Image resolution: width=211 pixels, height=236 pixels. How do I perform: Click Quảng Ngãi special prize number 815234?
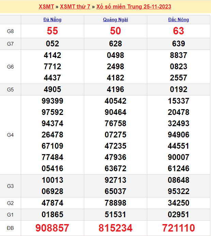coord(116,228)
